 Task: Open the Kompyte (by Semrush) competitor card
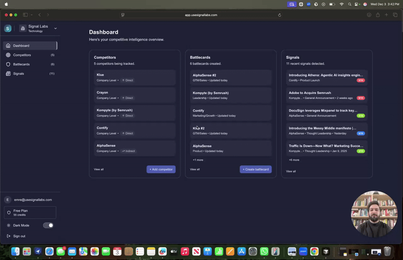[x=135, y=113]
